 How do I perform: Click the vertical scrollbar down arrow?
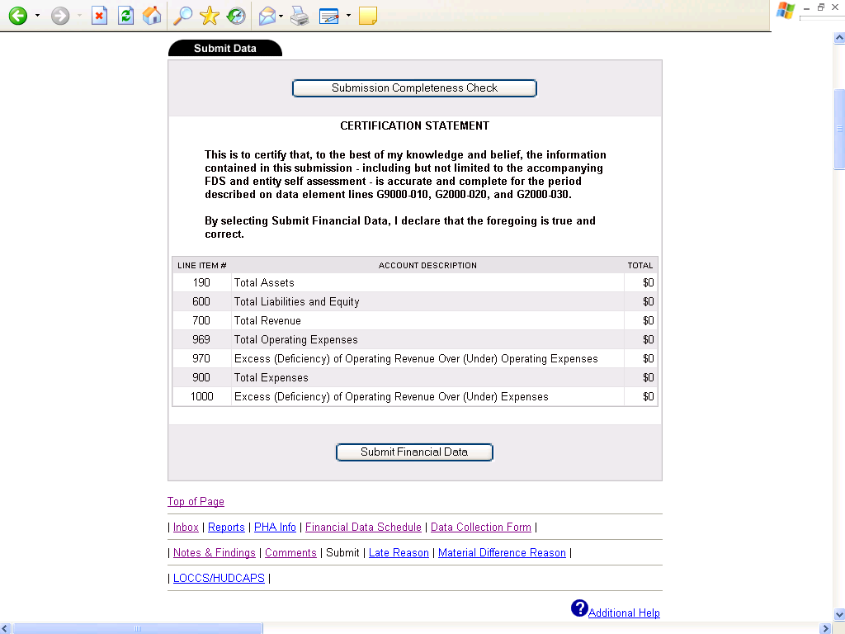click(x=839, y=614)
